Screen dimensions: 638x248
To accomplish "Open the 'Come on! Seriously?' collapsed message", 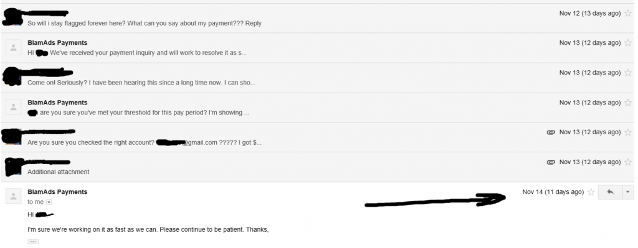I will pos(317,78).
